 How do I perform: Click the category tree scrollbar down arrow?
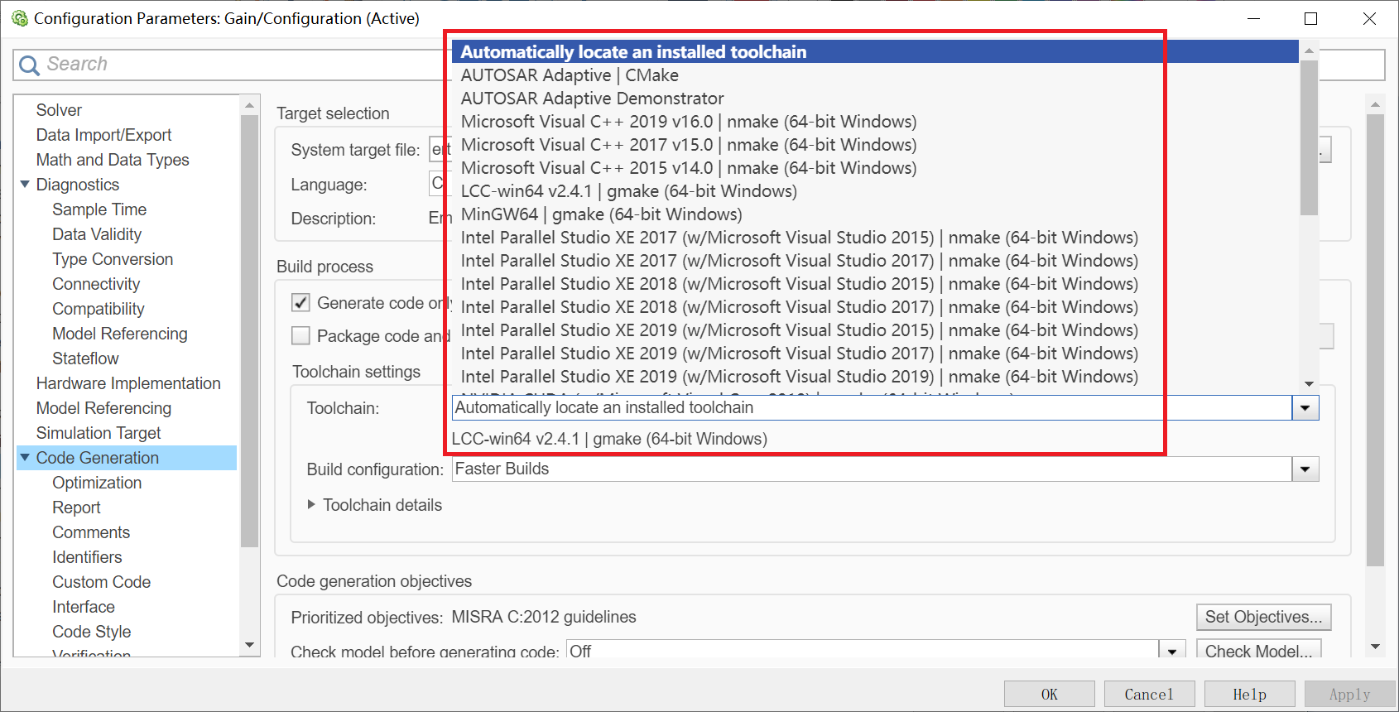249,645
